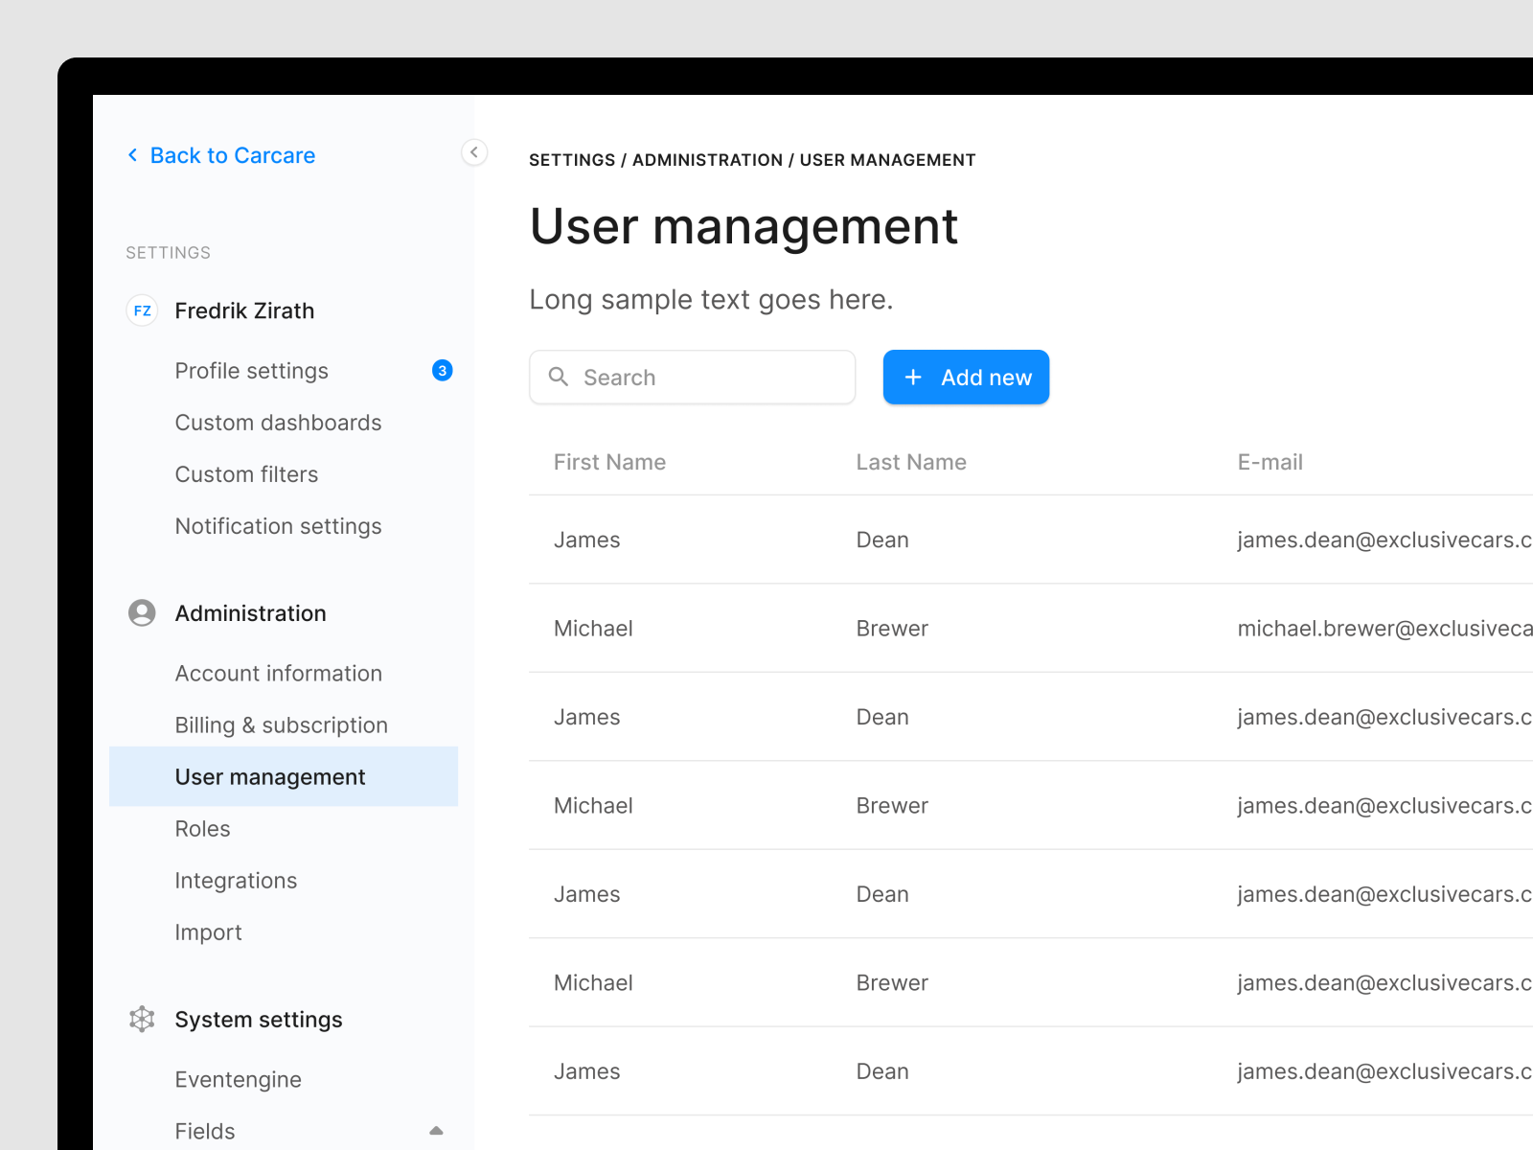Click Back to Carcare

(x=232, y=155)
